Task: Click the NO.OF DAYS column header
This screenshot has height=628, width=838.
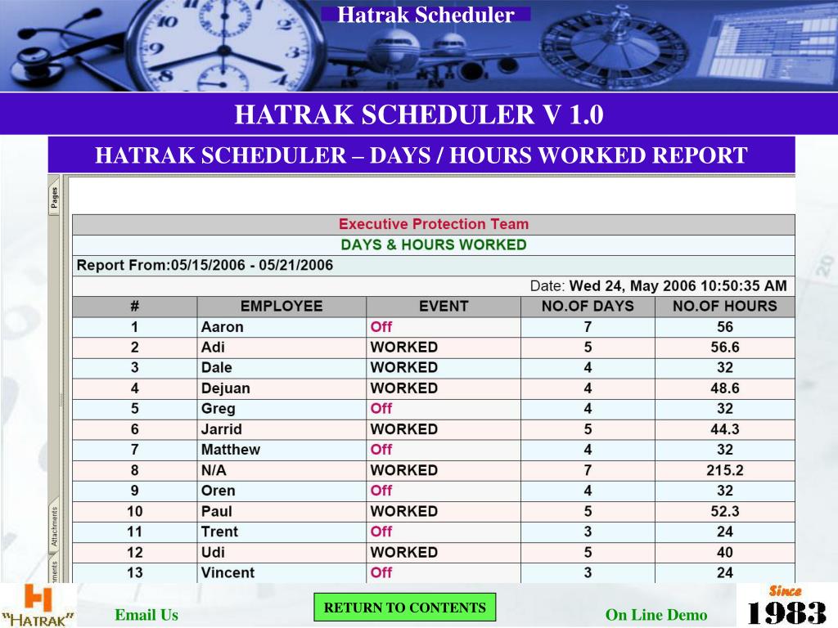Action: pyautogui.click(x=588, y=306)
